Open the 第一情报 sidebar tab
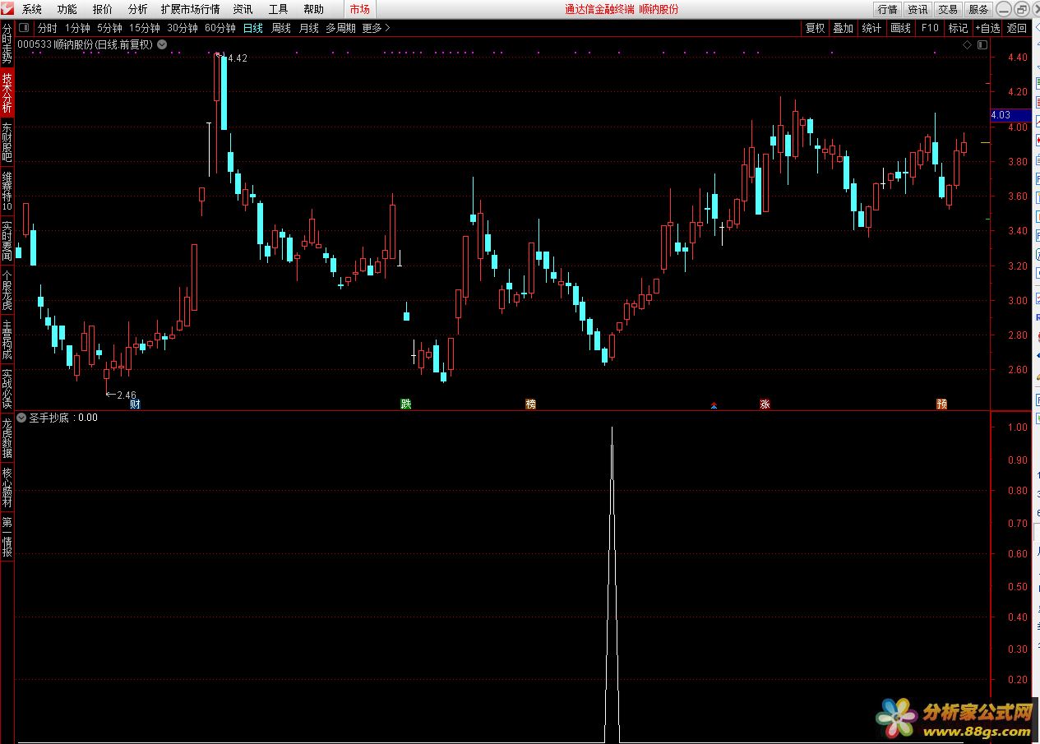Viewport: 1040px width, 744px height. pyautogui.click(x=7, y=536)
